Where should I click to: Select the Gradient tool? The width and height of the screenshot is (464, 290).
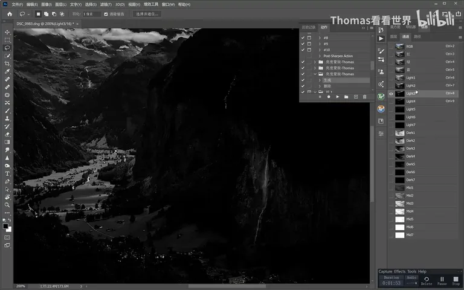pos(7,142)
